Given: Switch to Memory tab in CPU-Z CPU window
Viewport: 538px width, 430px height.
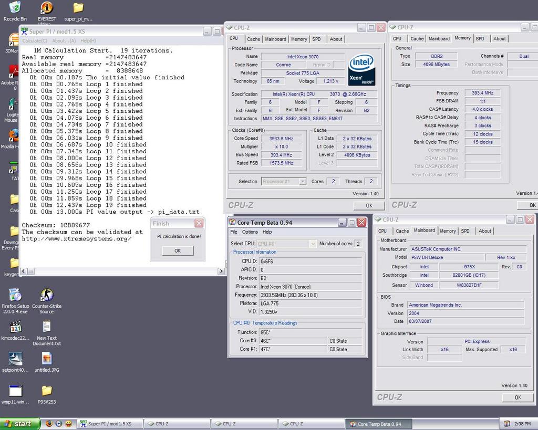Looking at the screenshot, I should pos(299,39).
